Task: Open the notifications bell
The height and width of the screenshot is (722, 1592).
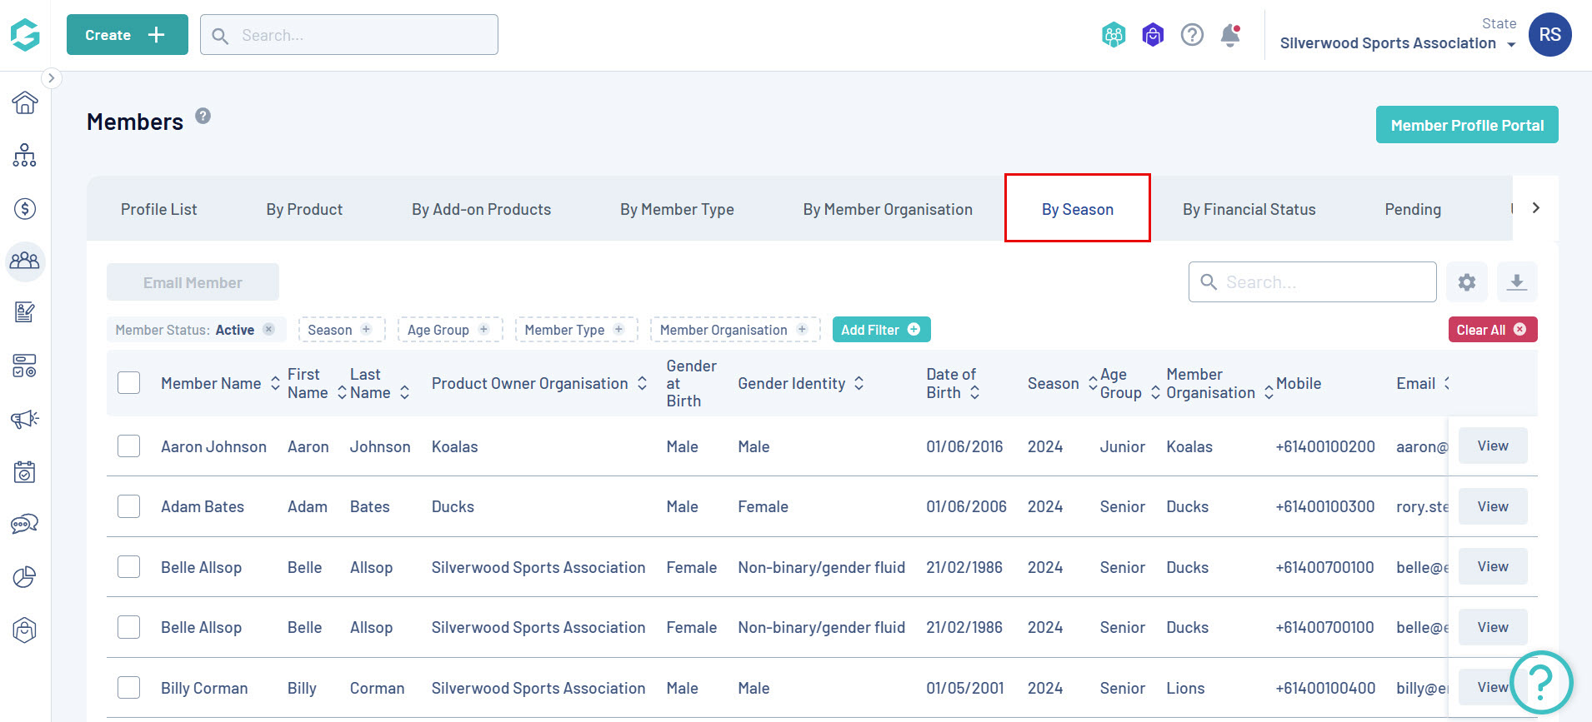Action: 1230,35
